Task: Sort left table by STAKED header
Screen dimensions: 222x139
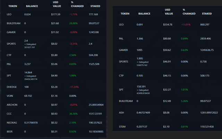Action: coord(95,6)
